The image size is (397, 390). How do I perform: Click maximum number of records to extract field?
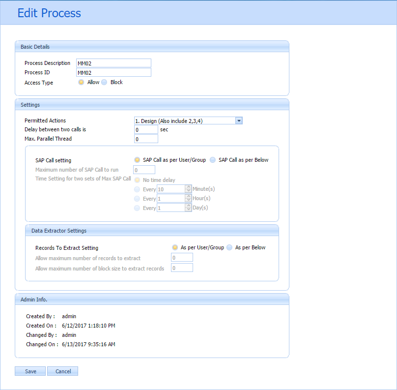[182, 258]
